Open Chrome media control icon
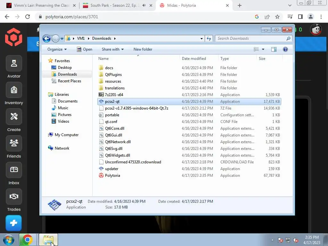Viewport: 328px width, 246px height. tap(290, 17)
